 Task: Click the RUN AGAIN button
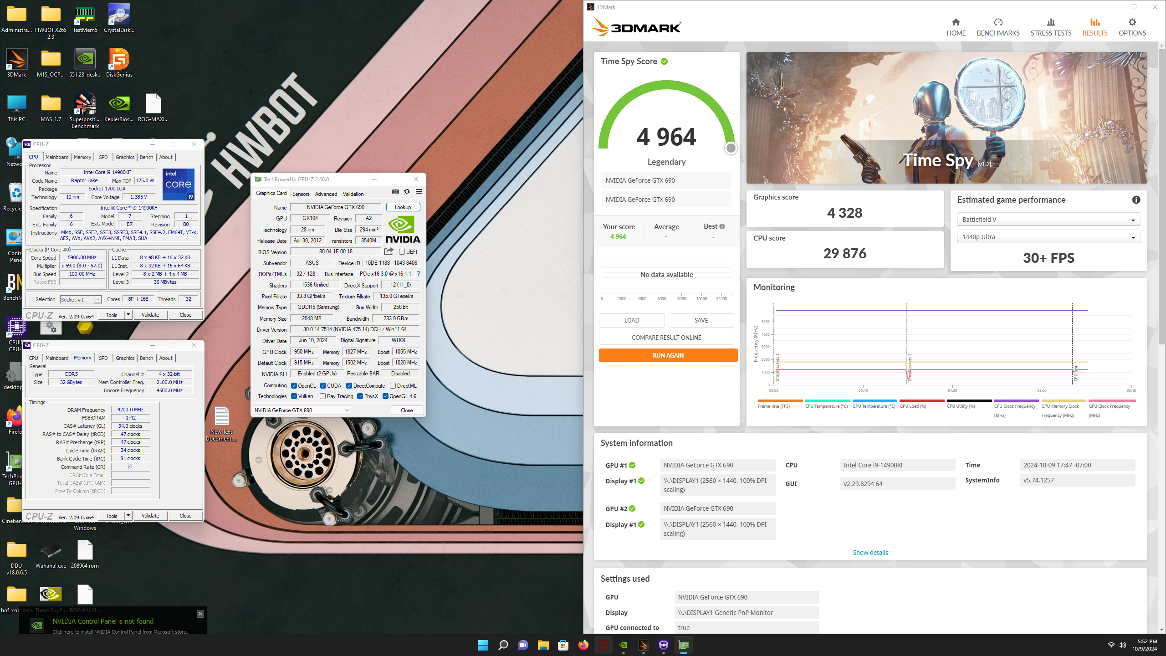[668, 355]
